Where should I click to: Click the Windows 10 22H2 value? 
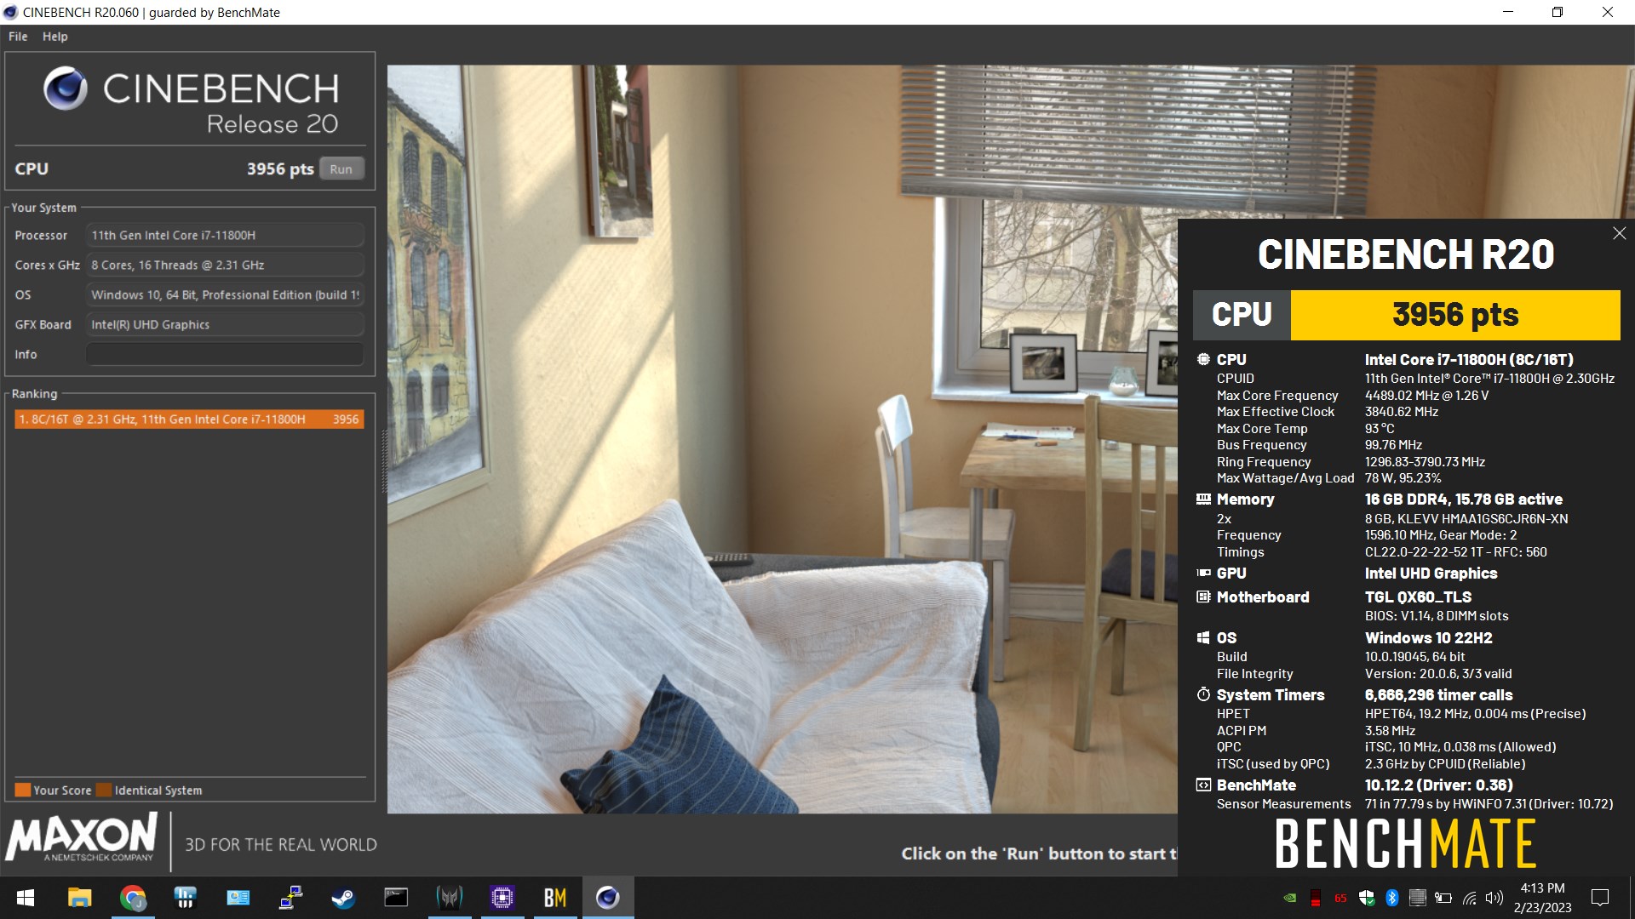pyautogui.click(x=1428, y=637)
